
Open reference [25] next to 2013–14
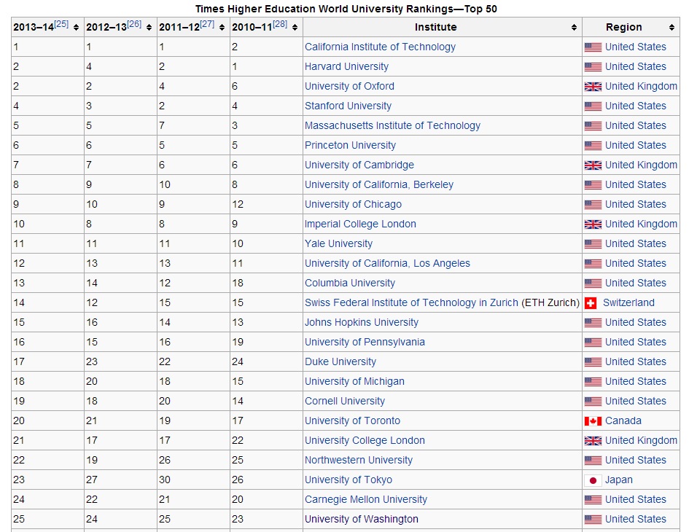pyautogui.click(x=61, y=24)
